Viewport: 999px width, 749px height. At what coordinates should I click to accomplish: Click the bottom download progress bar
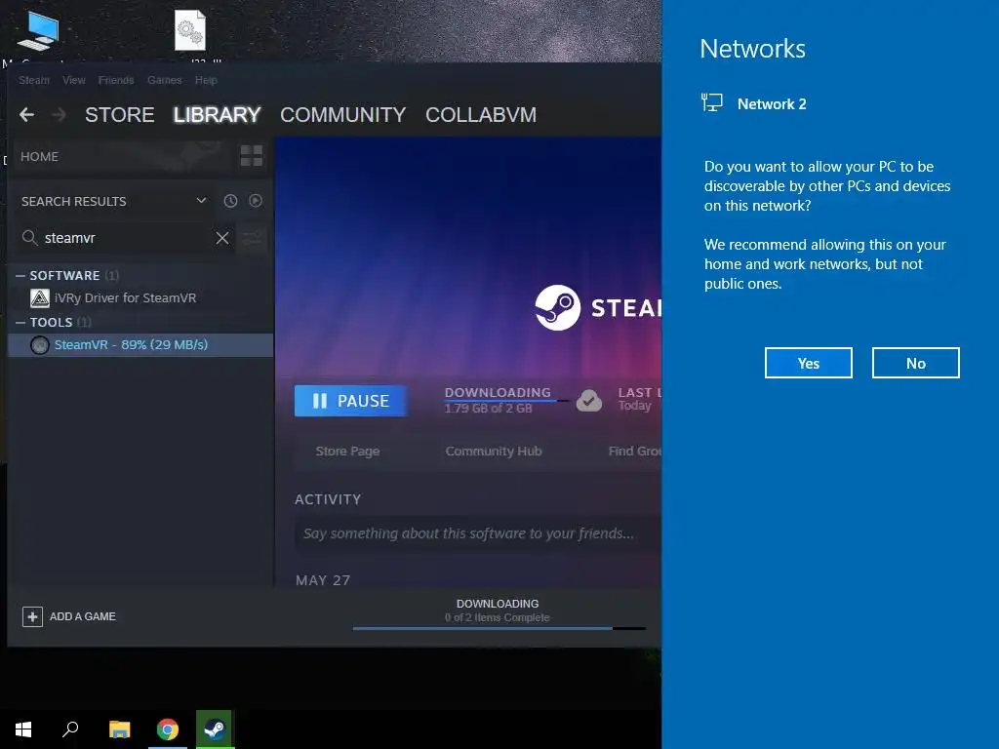pyautogui.click(x=499, y=629)
